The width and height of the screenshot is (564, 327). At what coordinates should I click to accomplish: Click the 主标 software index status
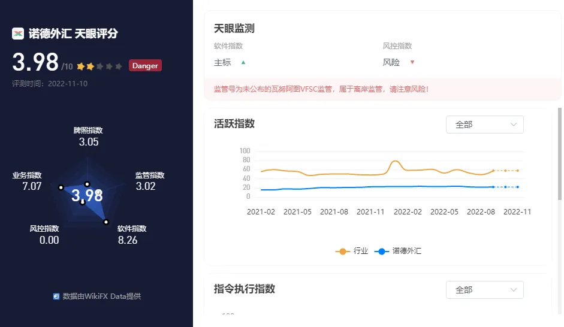pos(222,62)
